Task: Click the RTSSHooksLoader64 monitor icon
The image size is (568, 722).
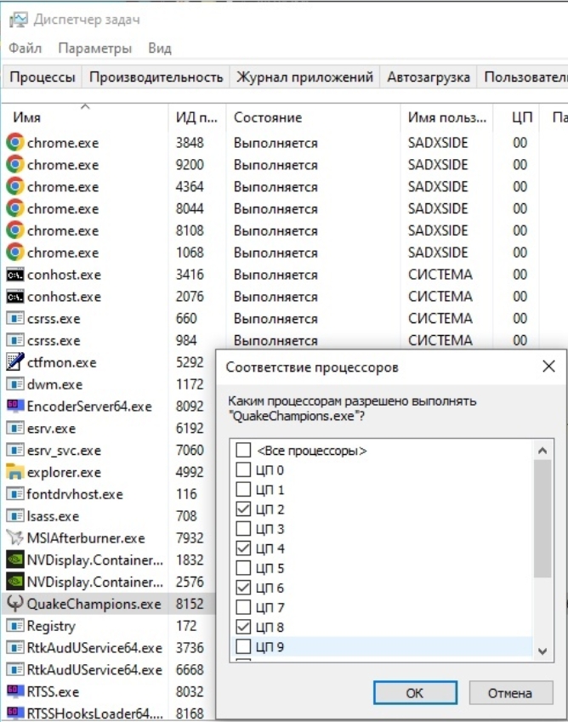Action: [14, 713]
